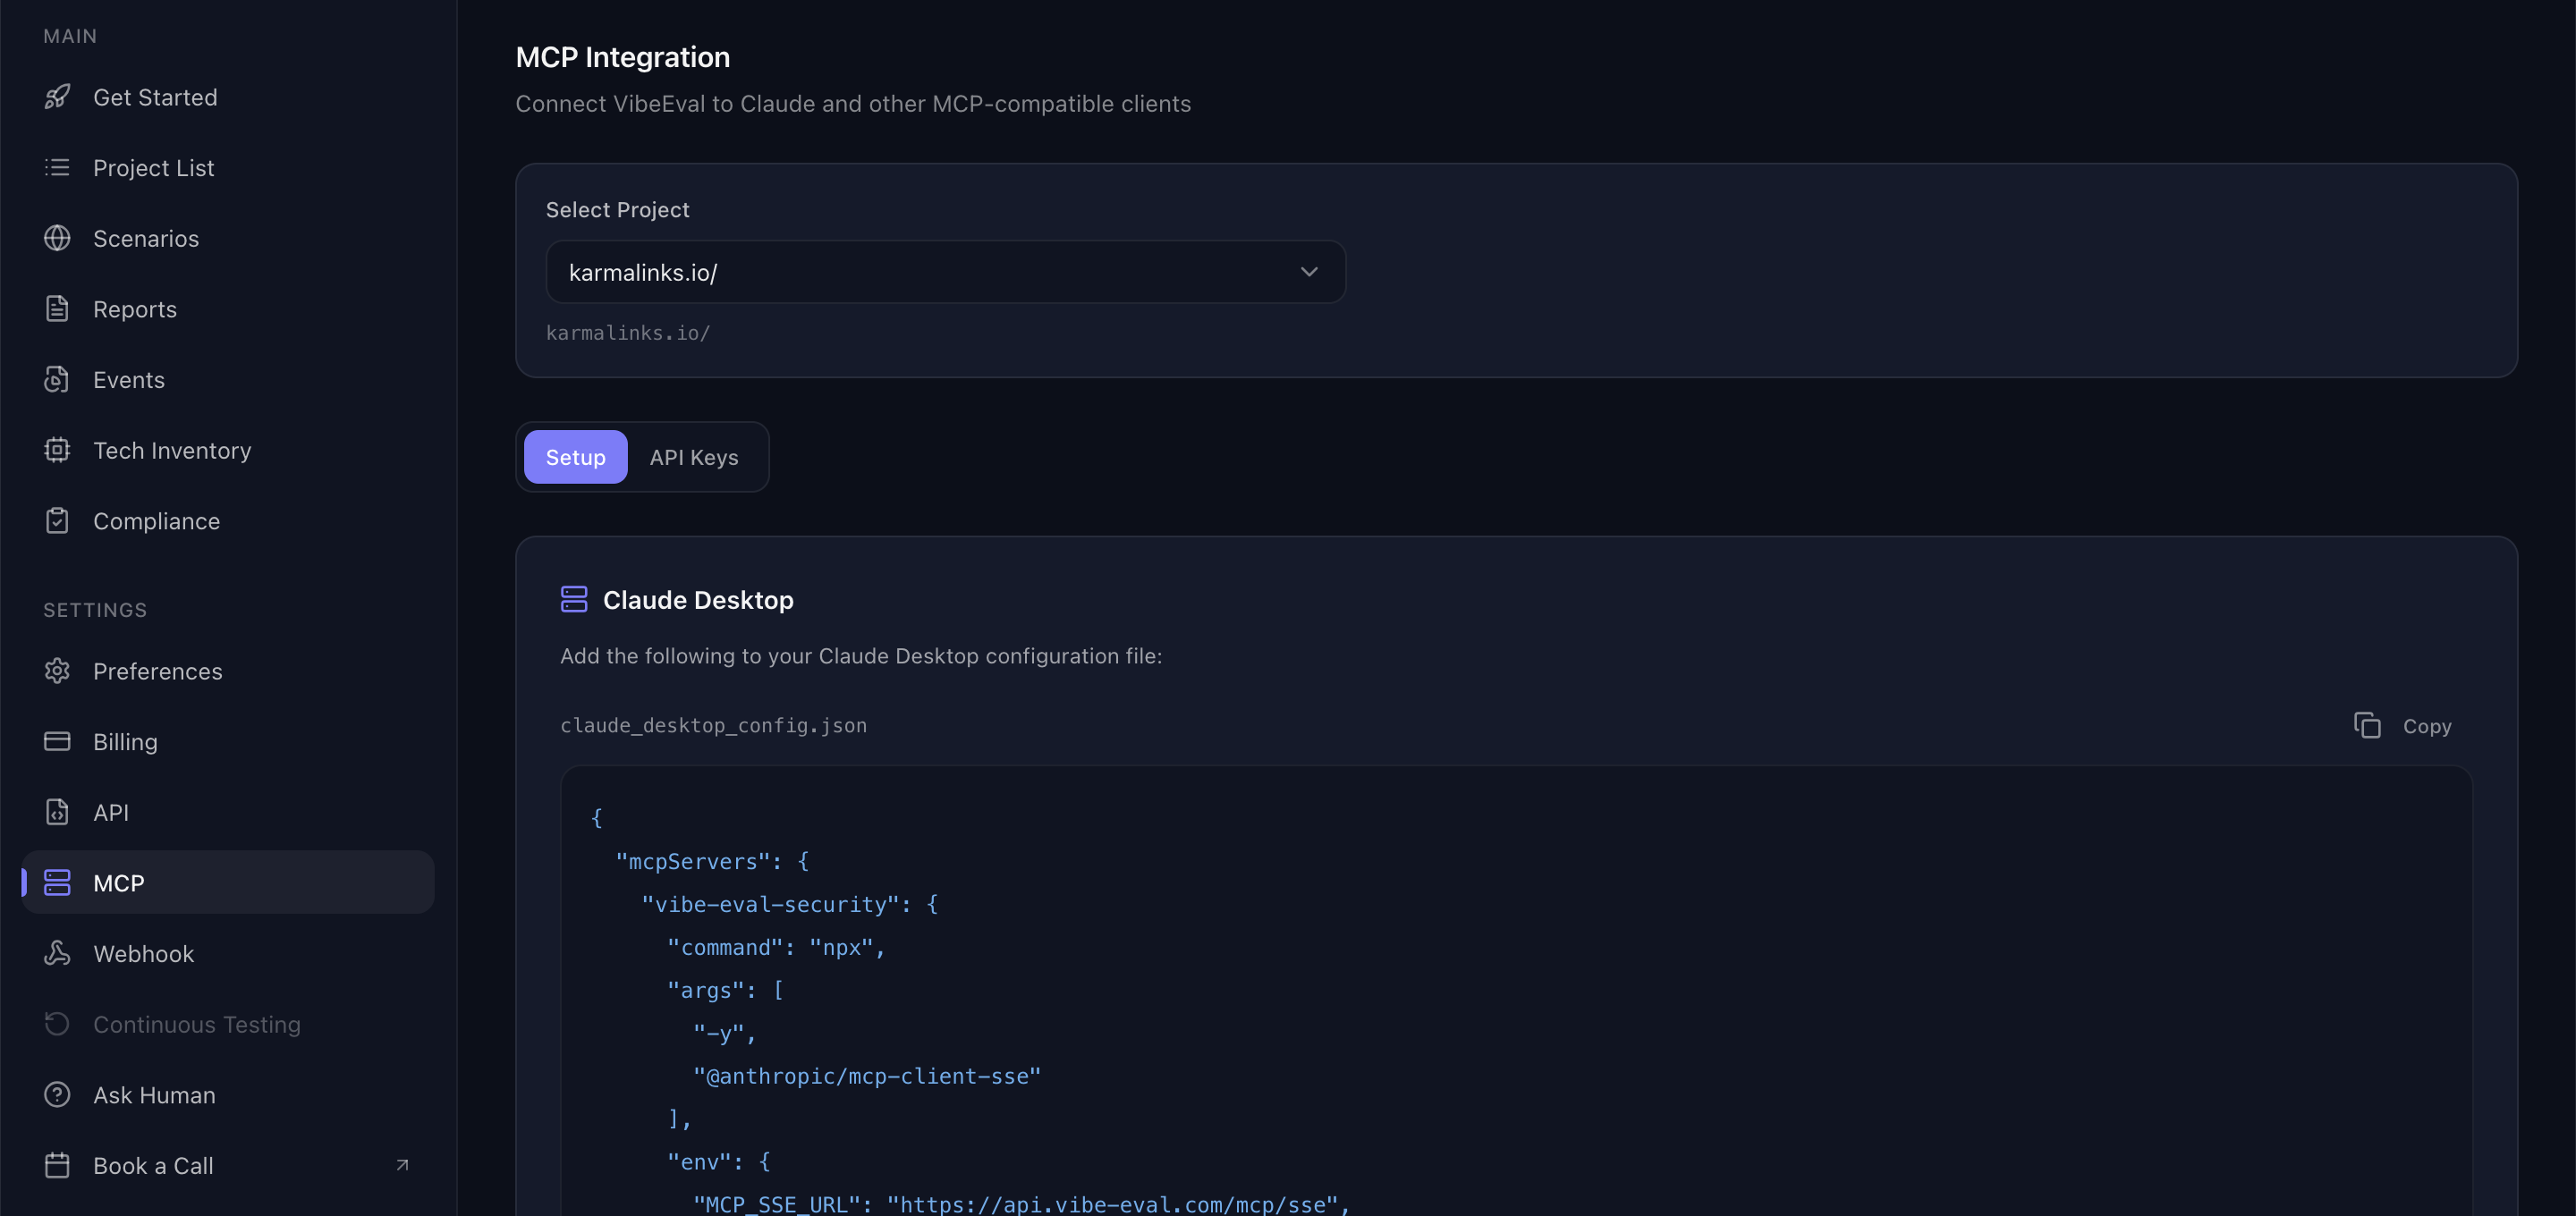Click the copy icon above config code
This screenshot has width=2576, height=1216.
coord(2367,726)
